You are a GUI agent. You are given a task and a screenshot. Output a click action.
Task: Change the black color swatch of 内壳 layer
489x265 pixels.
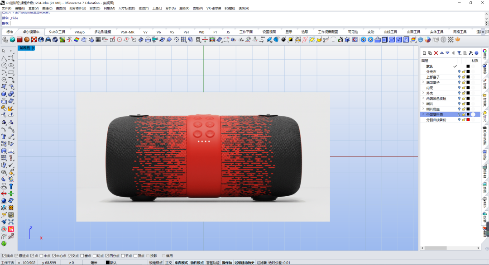tap(468, 88)
